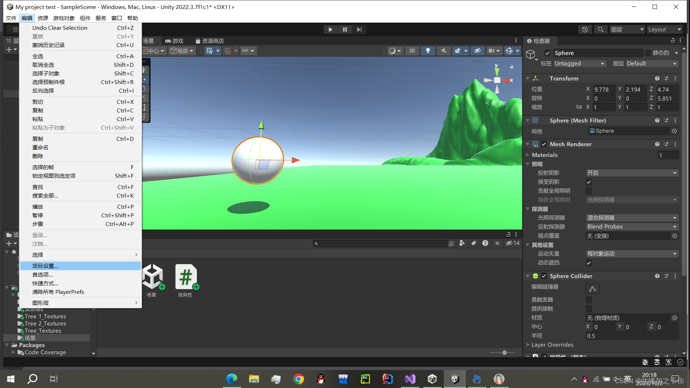Click Position X value field 9.778
The height and width of the screenshot is (388, 690).
[x=604, y=89]
